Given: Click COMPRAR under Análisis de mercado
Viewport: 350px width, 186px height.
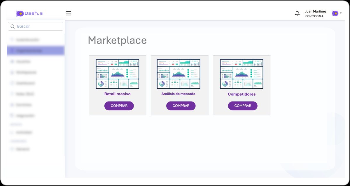Looking at the screenshot, I should coord(181,106).
